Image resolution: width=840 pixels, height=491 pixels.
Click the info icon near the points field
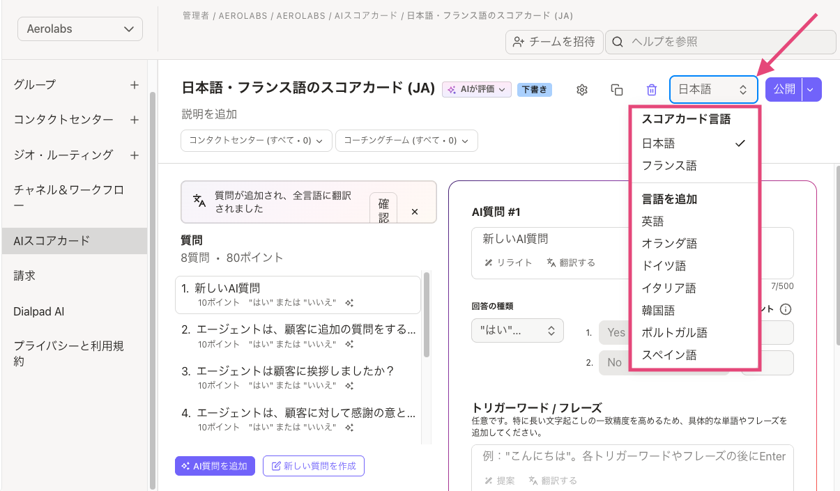pos(786,309)
